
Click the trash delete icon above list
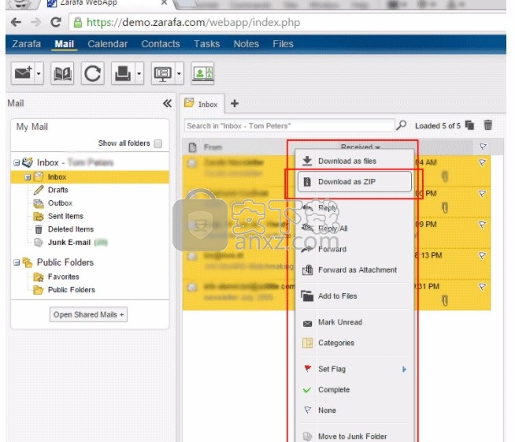point(488,125)
